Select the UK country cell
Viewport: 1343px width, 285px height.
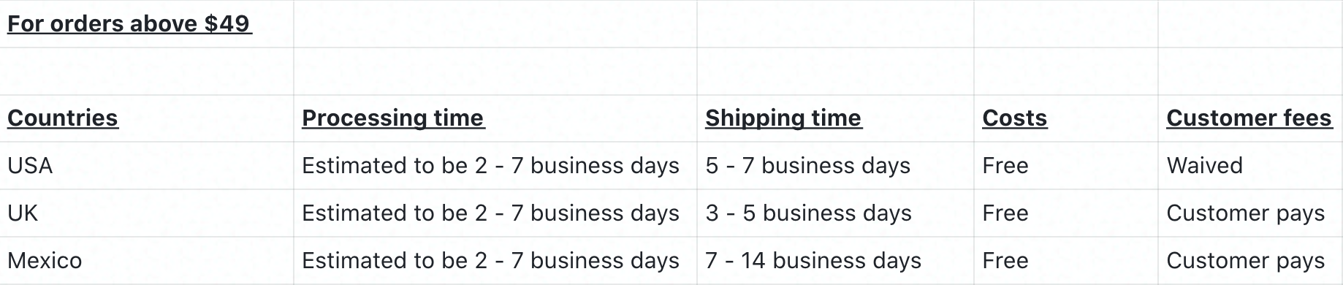(146, 213)
